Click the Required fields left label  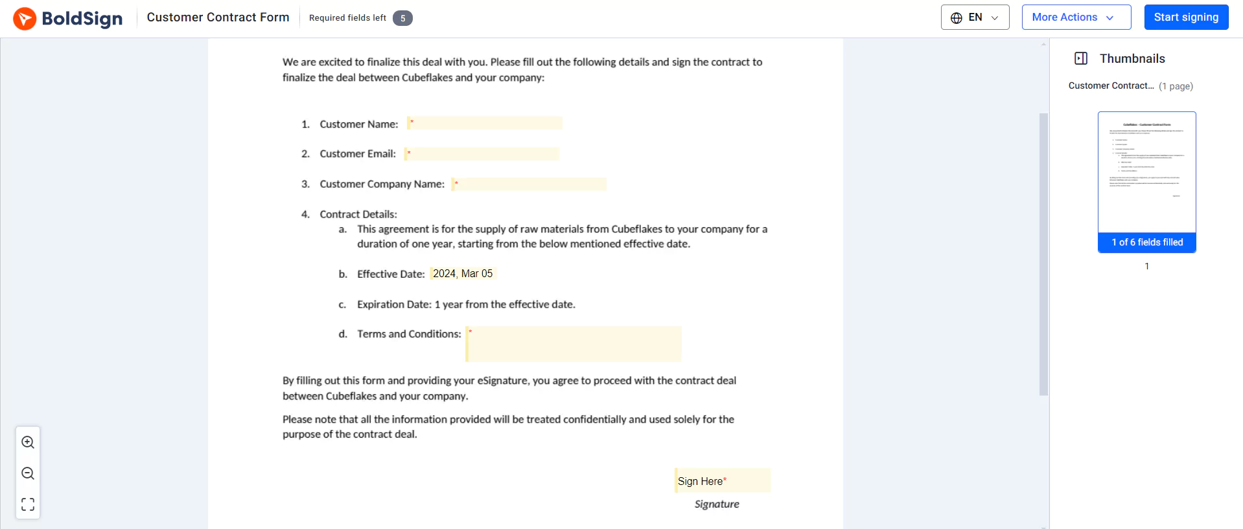click(347, 17)
